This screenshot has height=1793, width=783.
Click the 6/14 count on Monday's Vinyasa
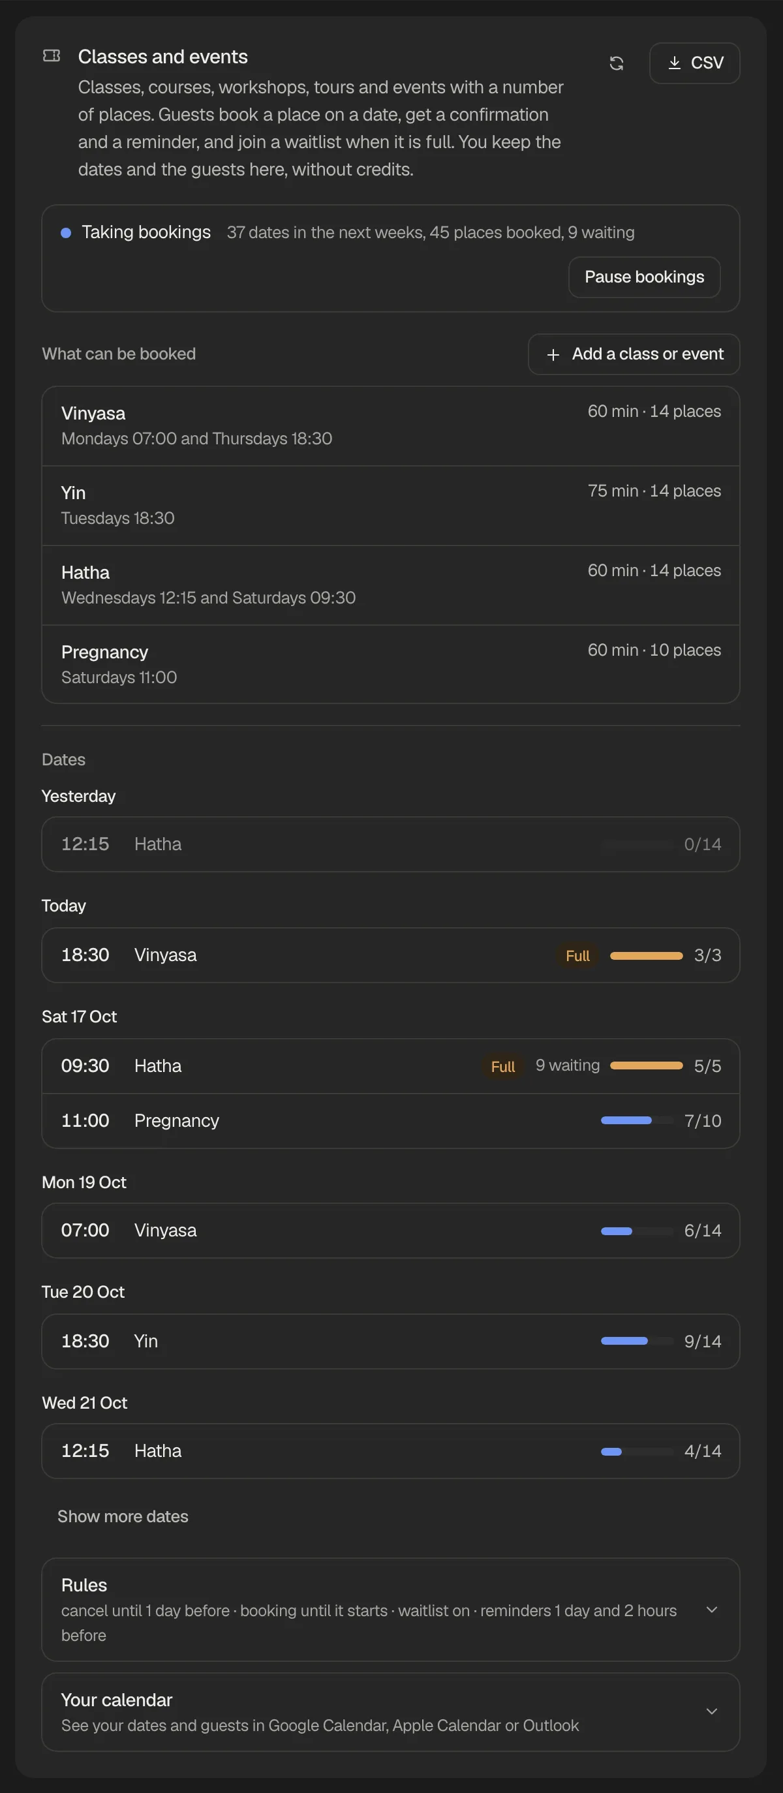(x=702, y=1231)
